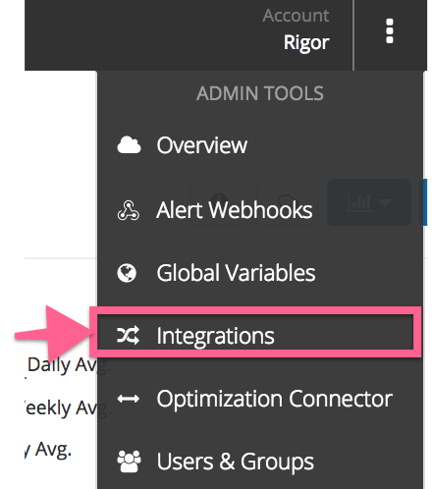Click the Rigor account name

coord(306,43)
